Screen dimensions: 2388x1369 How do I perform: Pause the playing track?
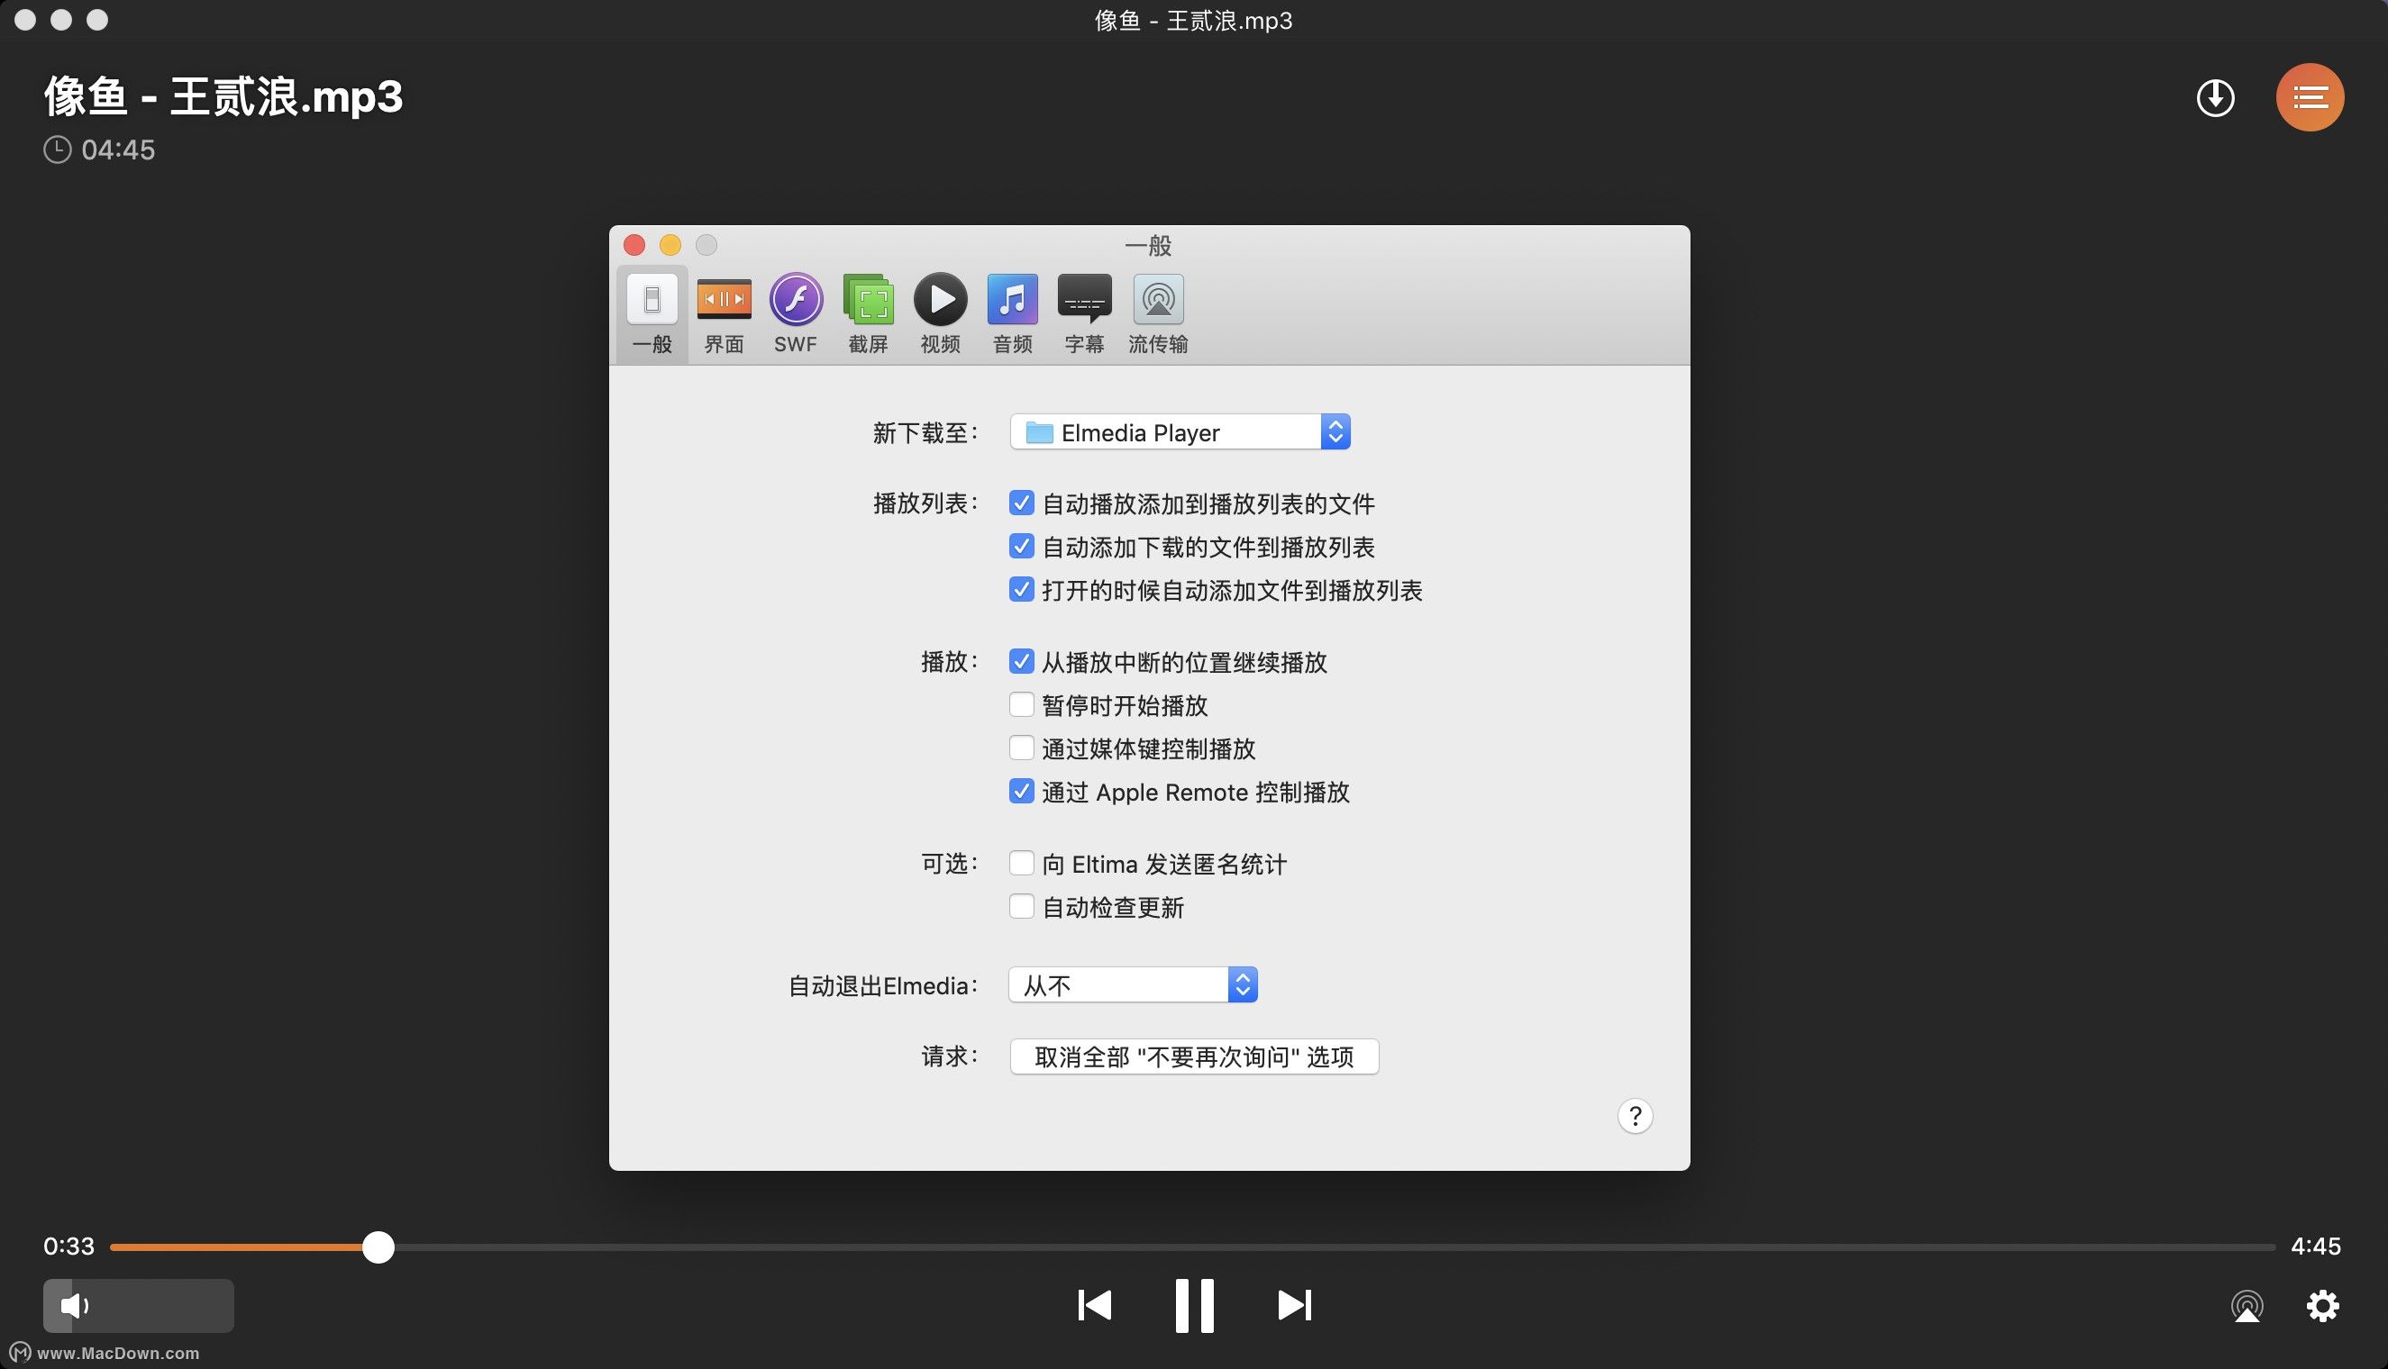pyautogui.click(x=1193, y=1305)
